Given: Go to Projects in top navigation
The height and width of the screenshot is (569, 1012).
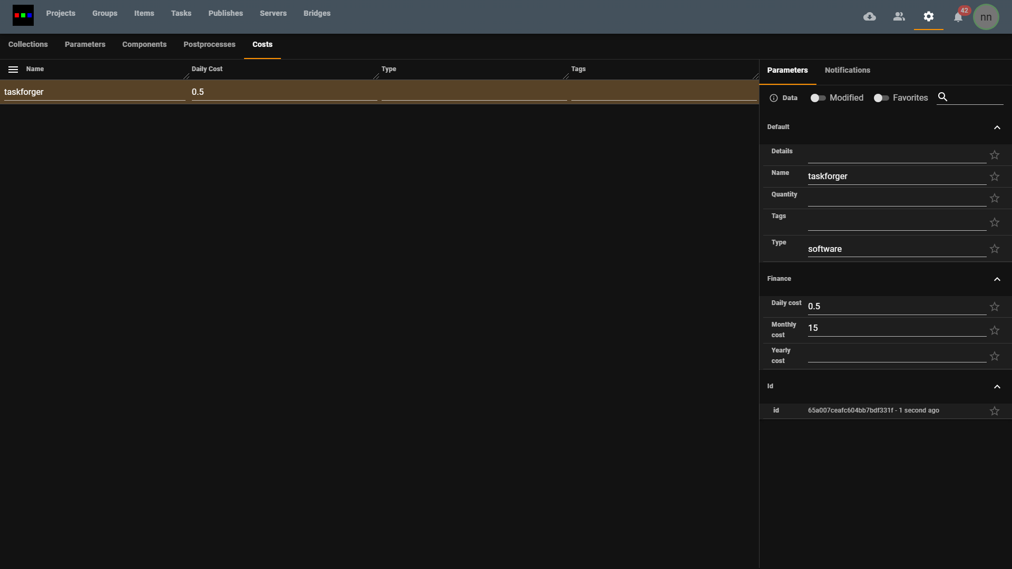Looking at the screenshot, I should click(x=61, y=13).
